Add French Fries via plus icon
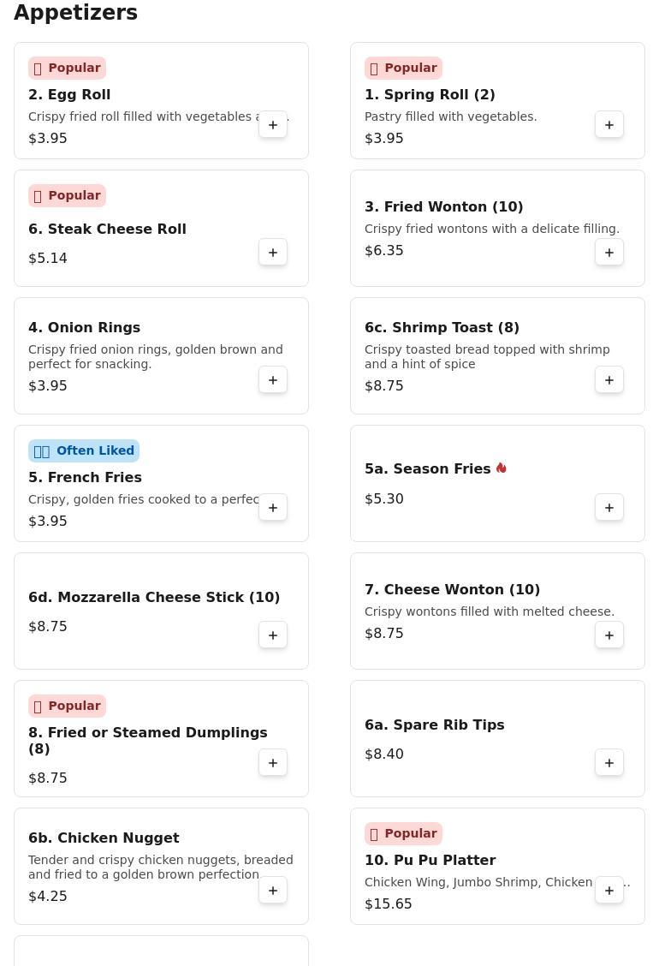This screenshot has height=966, width=659. pos(273,507)
